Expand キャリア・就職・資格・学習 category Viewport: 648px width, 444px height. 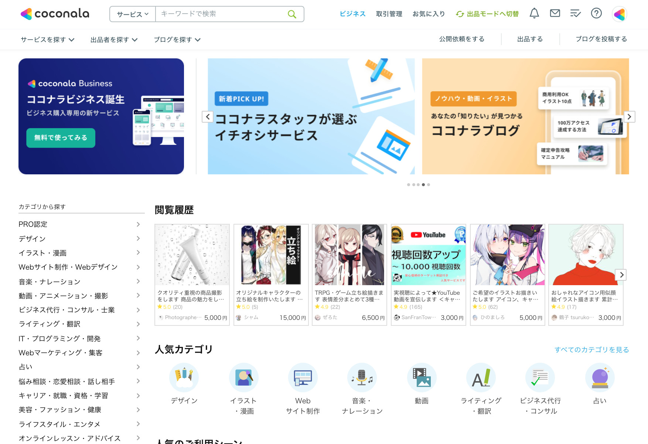click(x=80, y=396)
